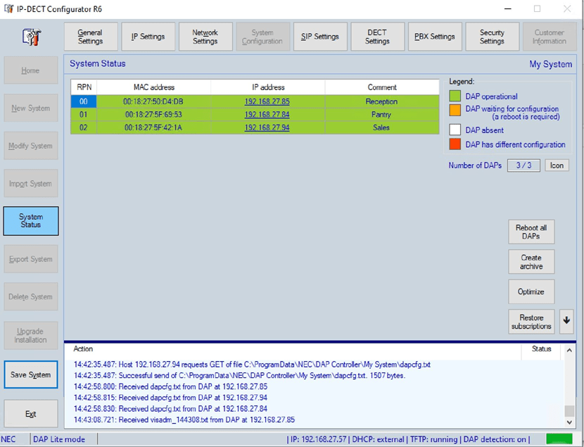Select the System Status sidebar button
Image resolution: width=584 pixels, height=447 pixels.
30,221
